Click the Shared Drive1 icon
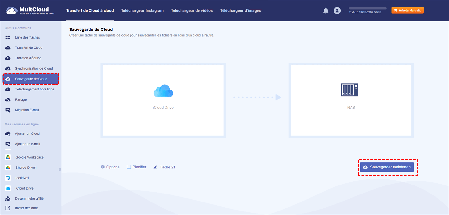Screen dimensions: 449x215 8,168
